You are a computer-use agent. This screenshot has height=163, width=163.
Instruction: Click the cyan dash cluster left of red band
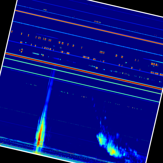coord(36,53)
